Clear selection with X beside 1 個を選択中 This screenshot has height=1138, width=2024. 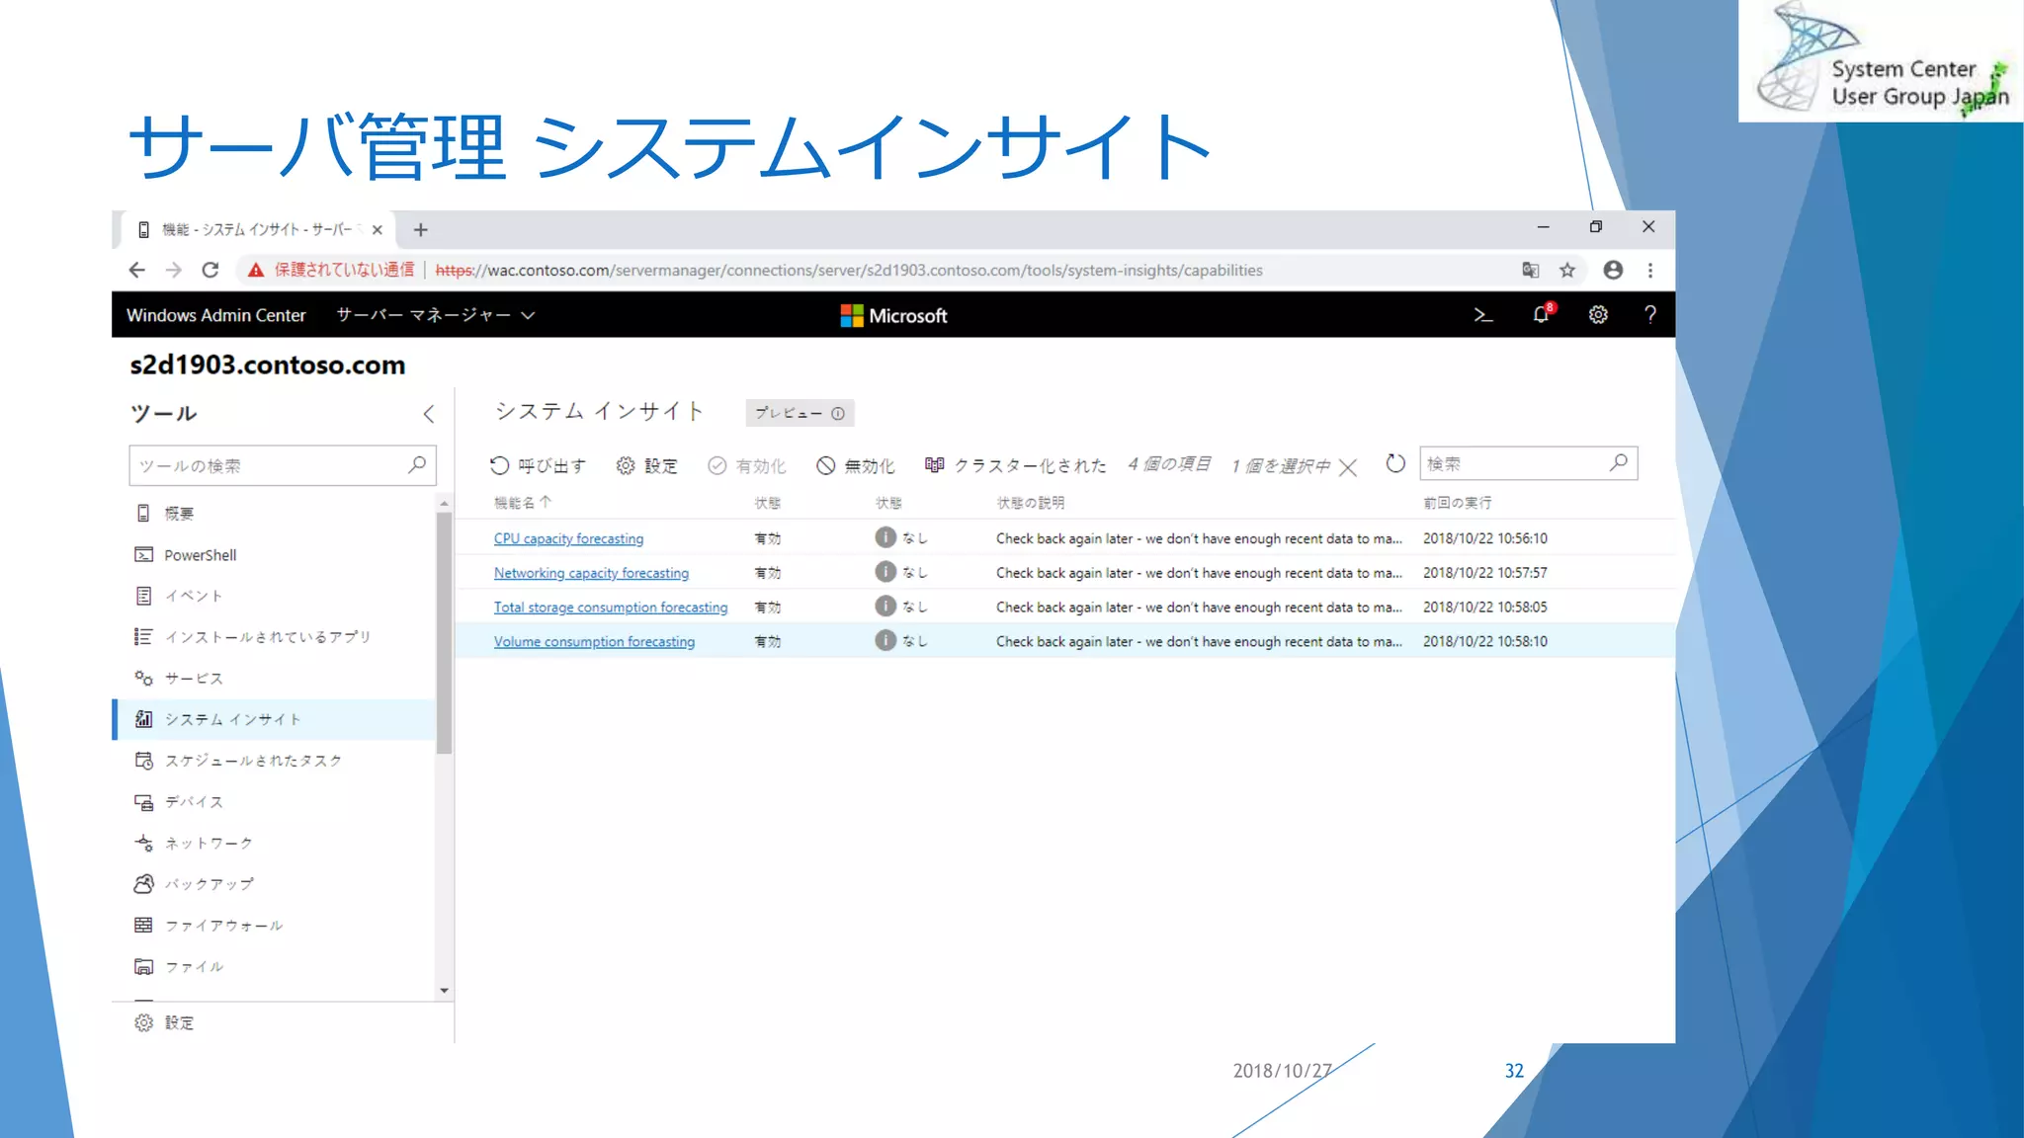tap(1348, 467)
